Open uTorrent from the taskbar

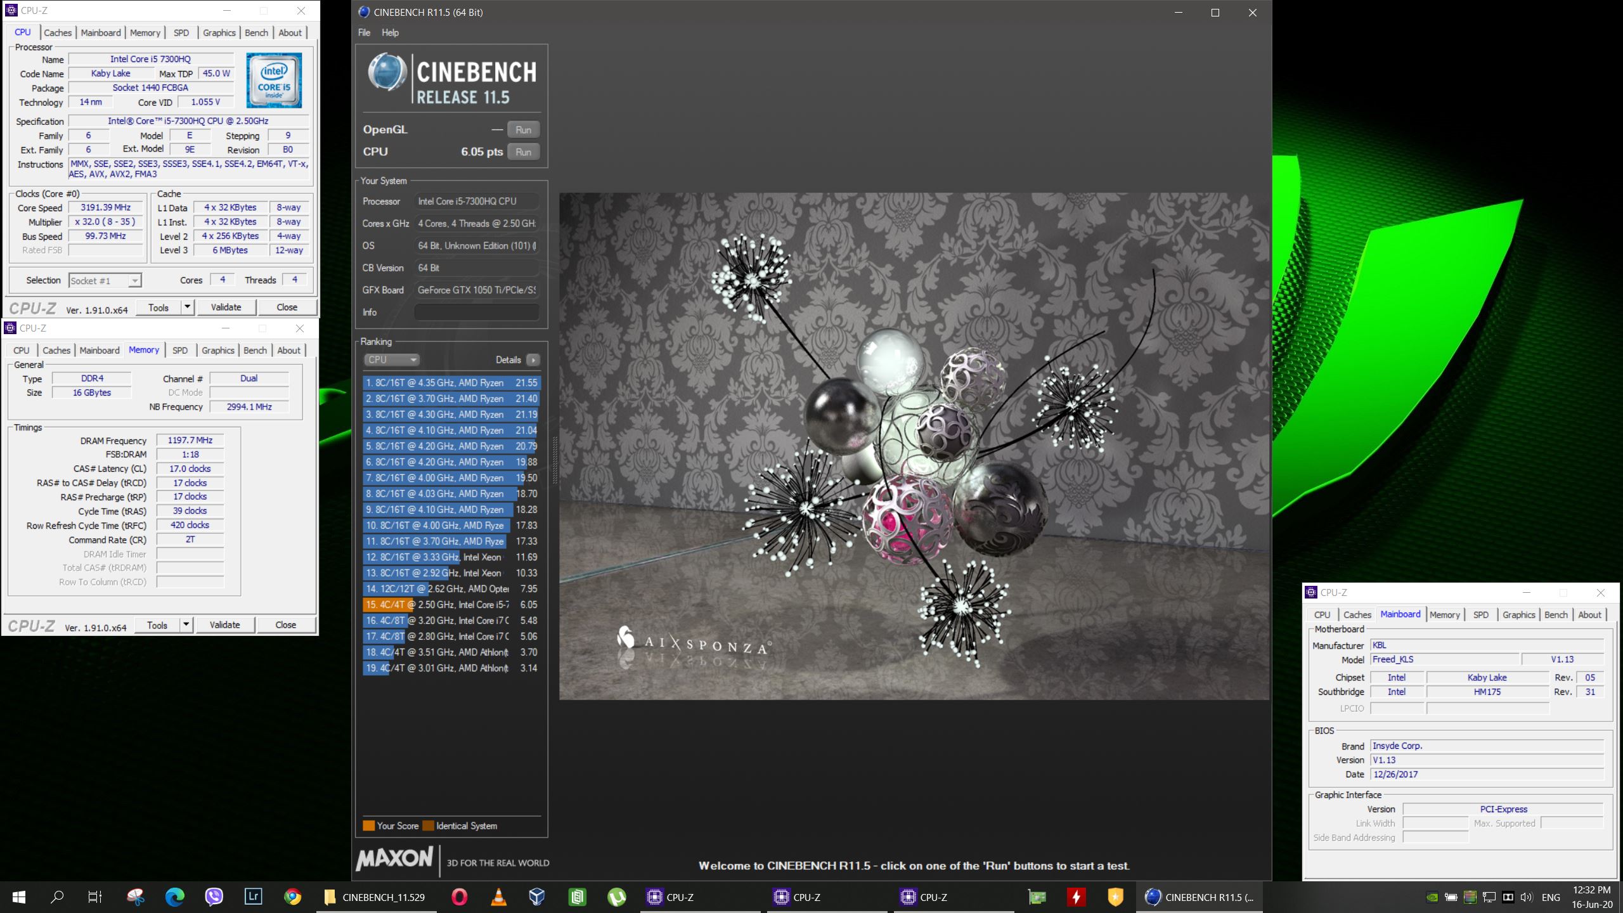[616, 897]
